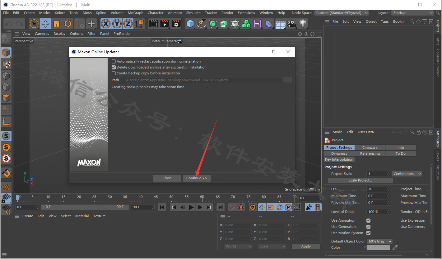Click Level of Detail stepper arrows
The width and height of the screenshot is (442, 259).
388,212
